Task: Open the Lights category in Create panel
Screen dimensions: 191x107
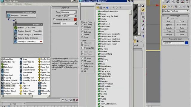Action: (172, 7)
